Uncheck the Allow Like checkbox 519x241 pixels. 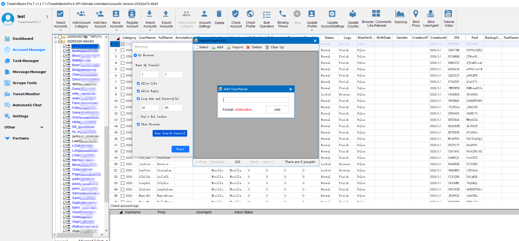point(138,84)
